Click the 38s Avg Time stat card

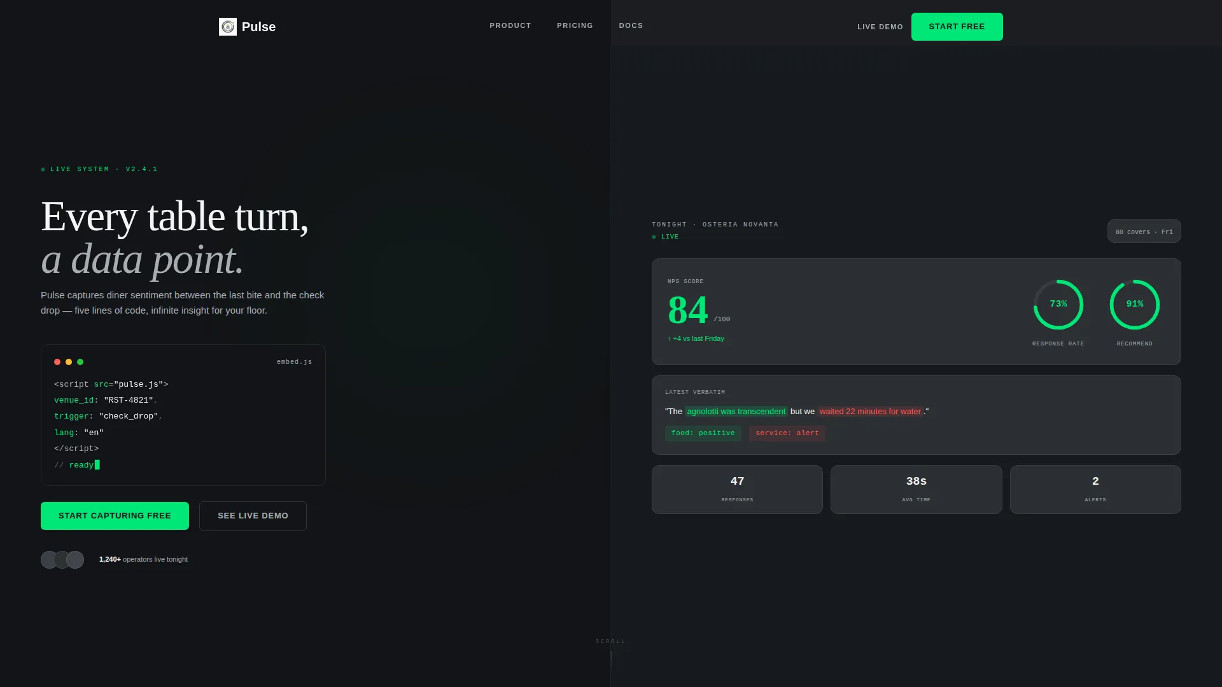(916, 489)
